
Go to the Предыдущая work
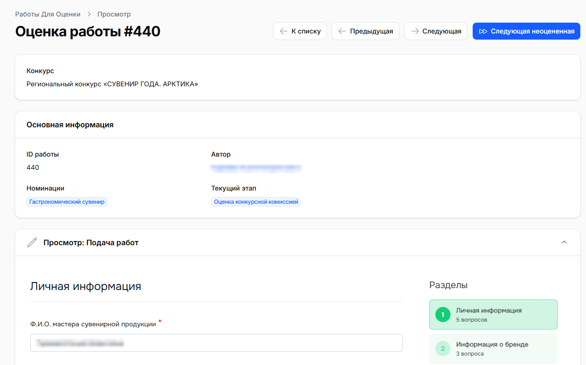pyautogui.click(x=365, y=31)
